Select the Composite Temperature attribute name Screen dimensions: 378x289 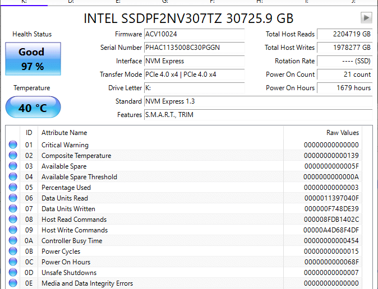click(76, 156)
